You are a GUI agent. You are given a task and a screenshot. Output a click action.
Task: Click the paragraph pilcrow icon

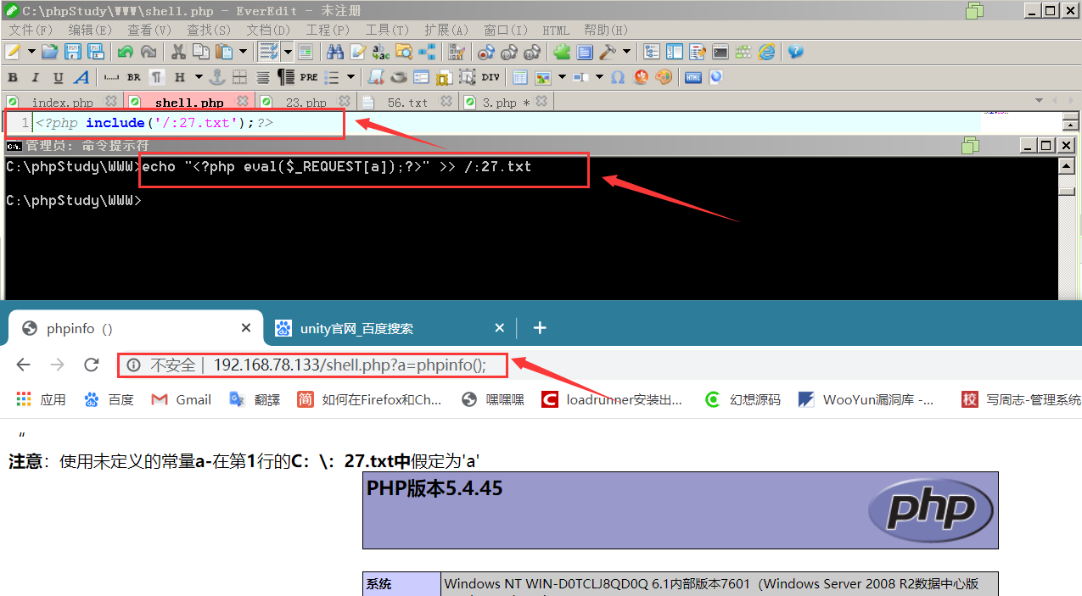[x=157, y=77]
